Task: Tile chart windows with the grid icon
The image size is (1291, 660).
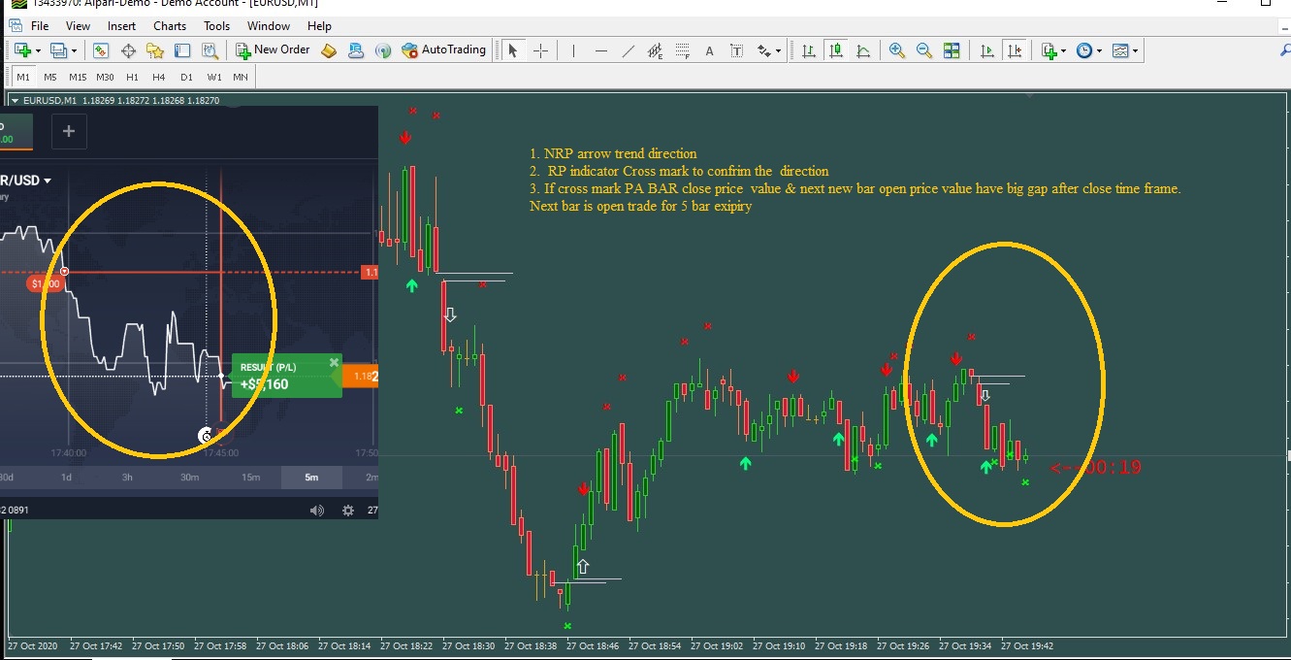Action: click(x=952, y=50)
